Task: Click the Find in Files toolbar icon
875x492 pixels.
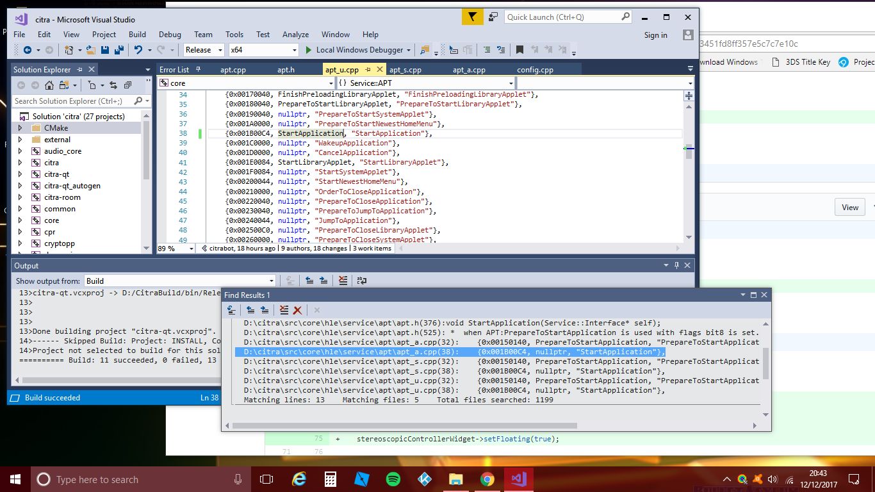Action: tap(424, 50)
